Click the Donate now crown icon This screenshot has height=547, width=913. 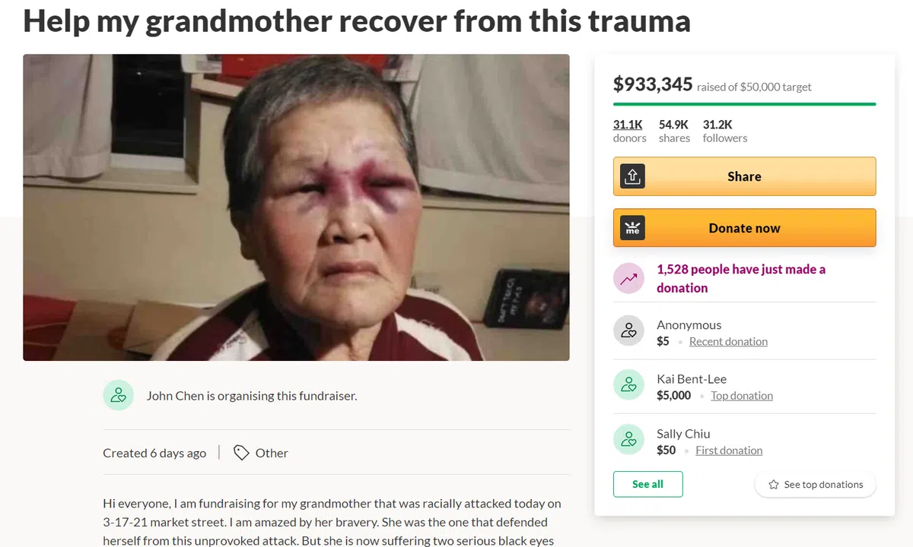click(632, 228)
